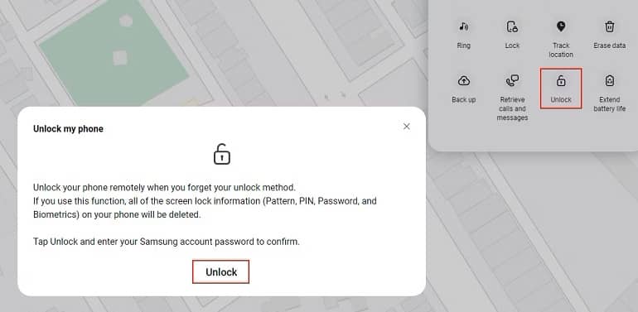Viewport: 638px width, 312px height.
Task: Click "Retrieve calls and messages" text label
Action: click(512, 108)
